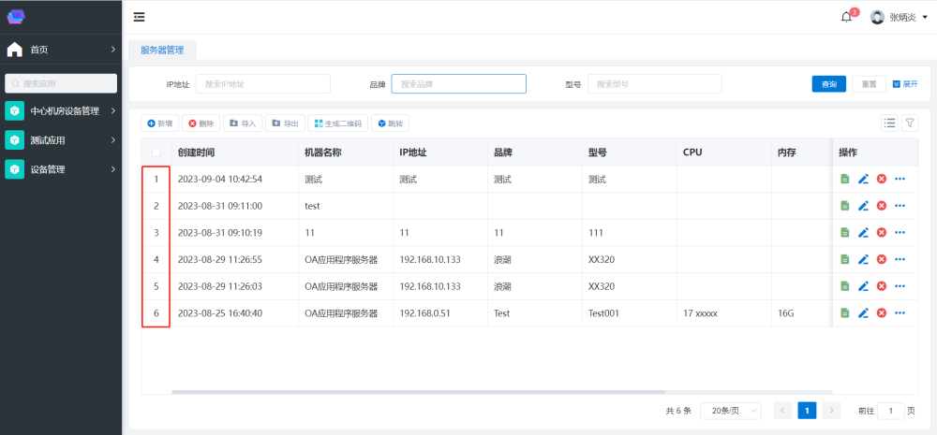Click the 生成二维码 QR code button
Image resolution: width=937 pixels, height=435 pixels.
(x=338, y=123)
